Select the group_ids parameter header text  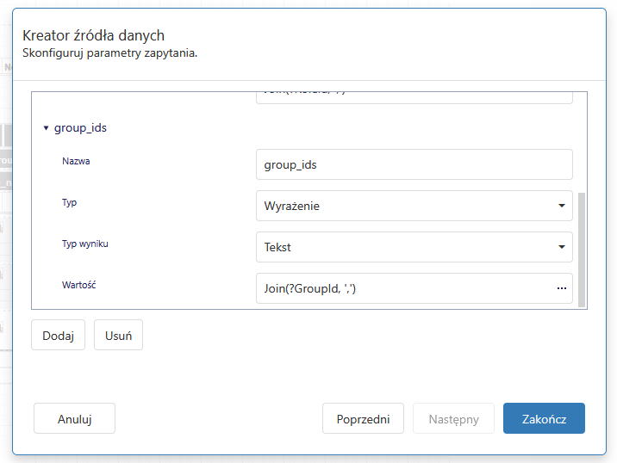pyautogui.click(x=80, y=128)
